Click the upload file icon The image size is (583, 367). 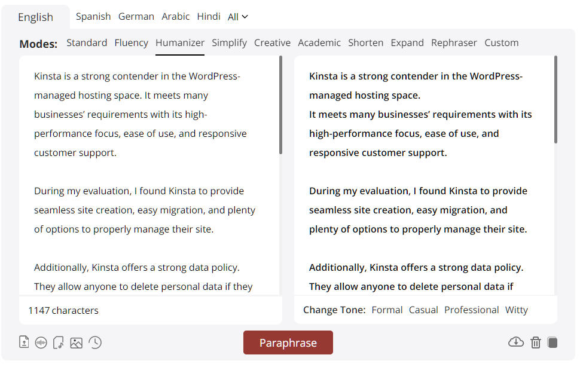click(24, 342)
